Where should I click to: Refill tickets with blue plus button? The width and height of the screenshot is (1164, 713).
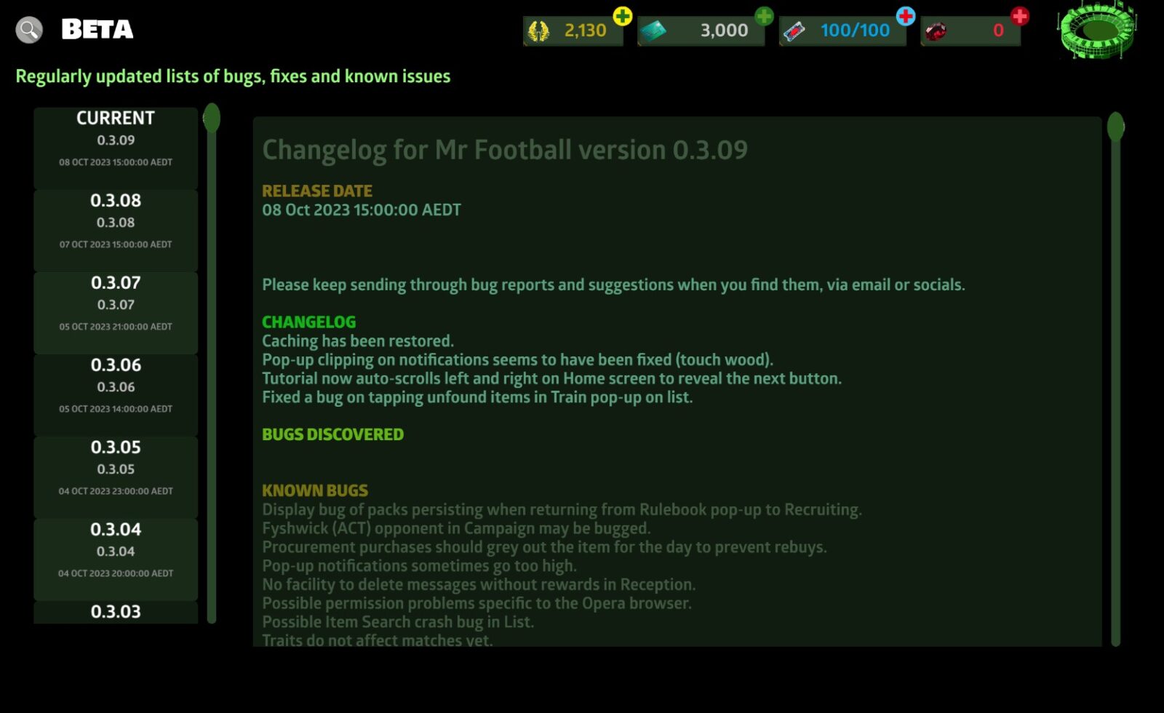(906, 15)
